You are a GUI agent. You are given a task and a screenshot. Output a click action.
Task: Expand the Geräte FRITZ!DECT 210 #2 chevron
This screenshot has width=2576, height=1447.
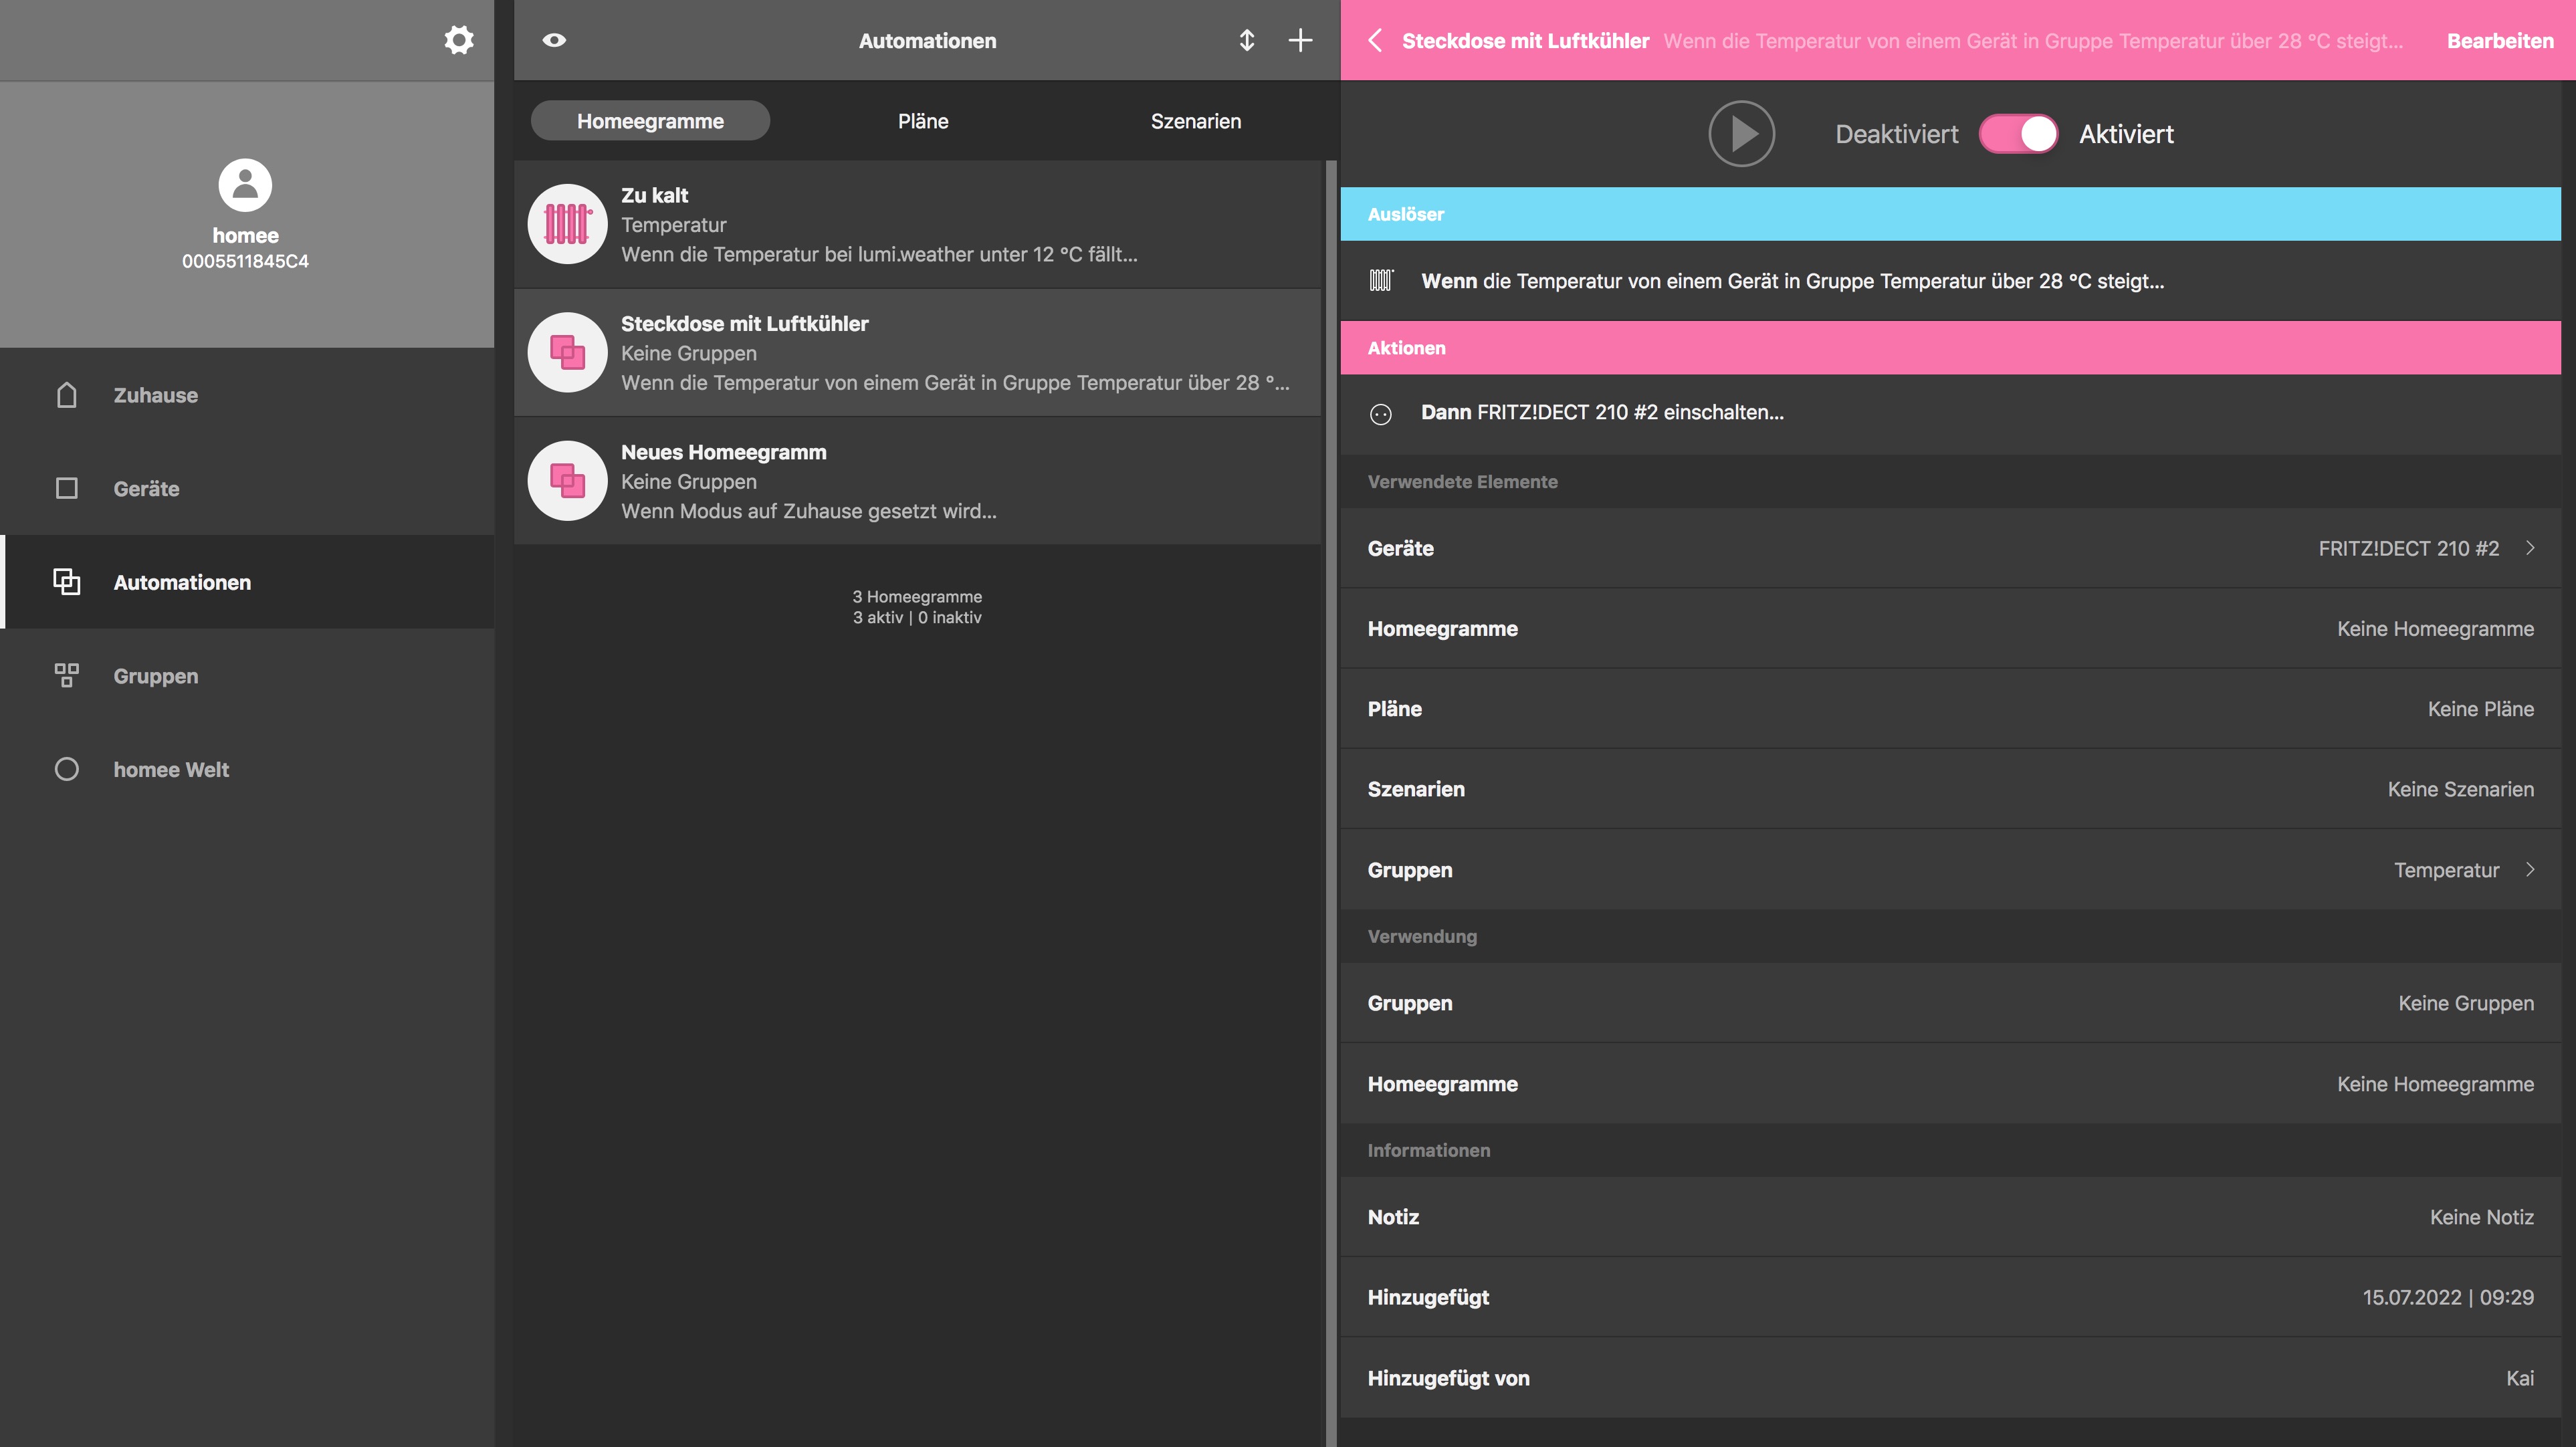(x=2529, y=548)
